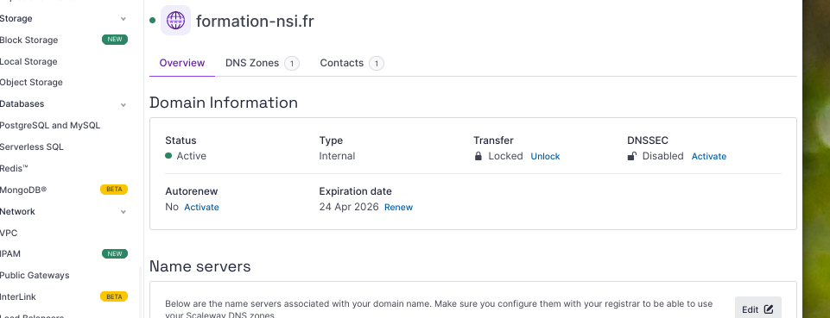Click the Disabled DNSSEC status text

click(663, 156)
